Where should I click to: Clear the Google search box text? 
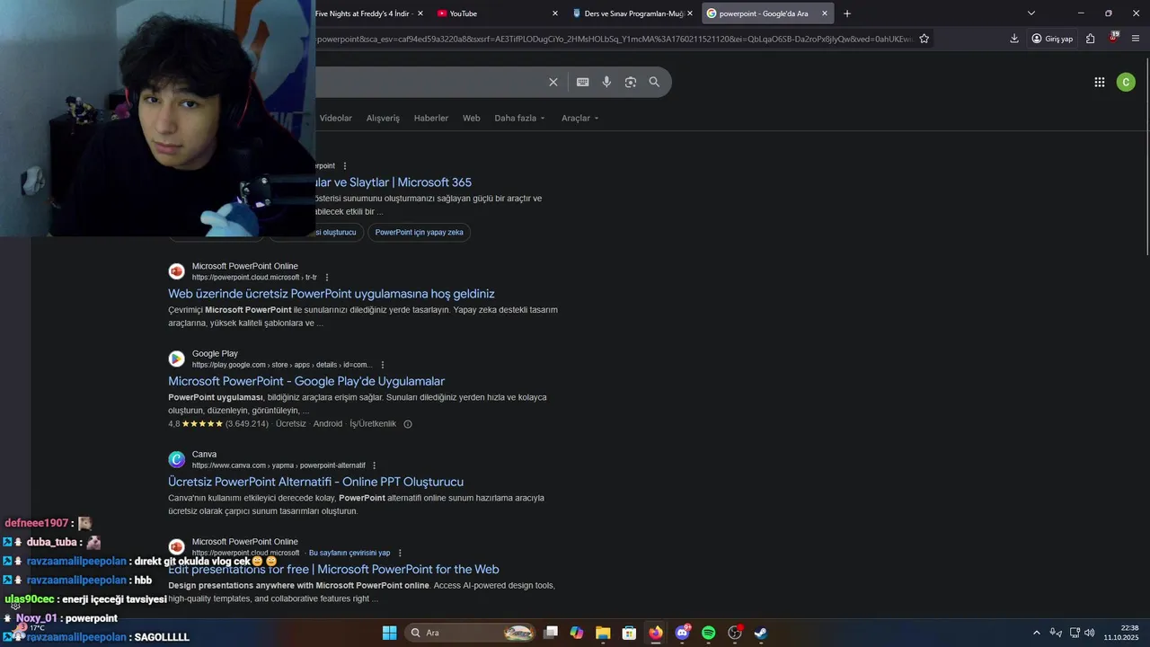[553, 82]
